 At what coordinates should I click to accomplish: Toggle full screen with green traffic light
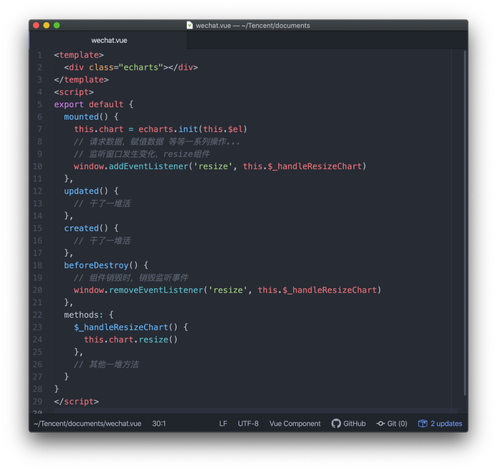pos(56,25)
